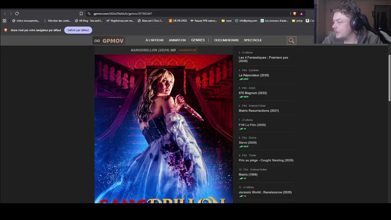This screenshot has height=220, width=391.
Task: Open the info@yotoy.com bookmark
Action: [x=246, y=21]
